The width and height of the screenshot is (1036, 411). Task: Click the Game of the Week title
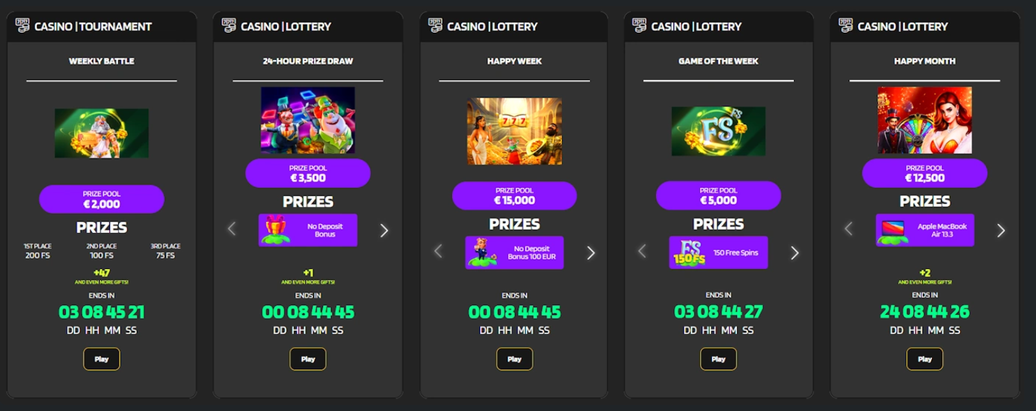pyautogui.click(x=718, y=61)
